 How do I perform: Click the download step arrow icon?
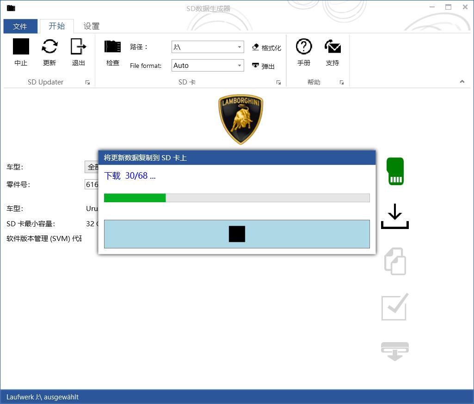[x=395, y=216]
